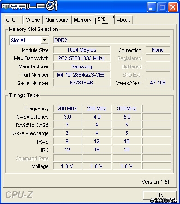Select CAS# Latency value 5.0
Screen dimensions: 180x204
point(127,117)
